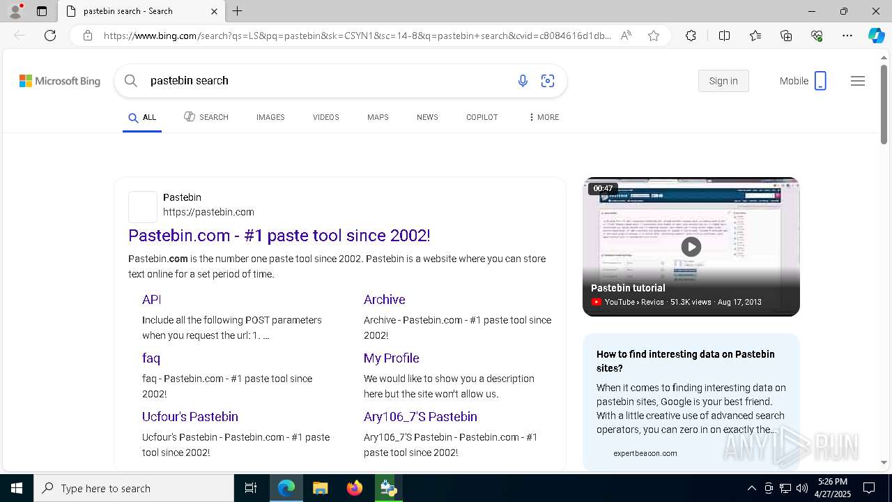
Task: Open the Pastebin tutorial video thumbnail
Action: tap(691, 246)
